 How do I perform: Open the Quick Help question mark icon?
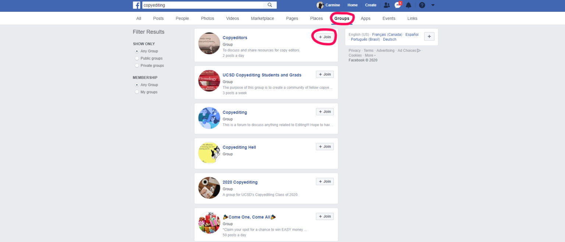[x=422, y=5]
